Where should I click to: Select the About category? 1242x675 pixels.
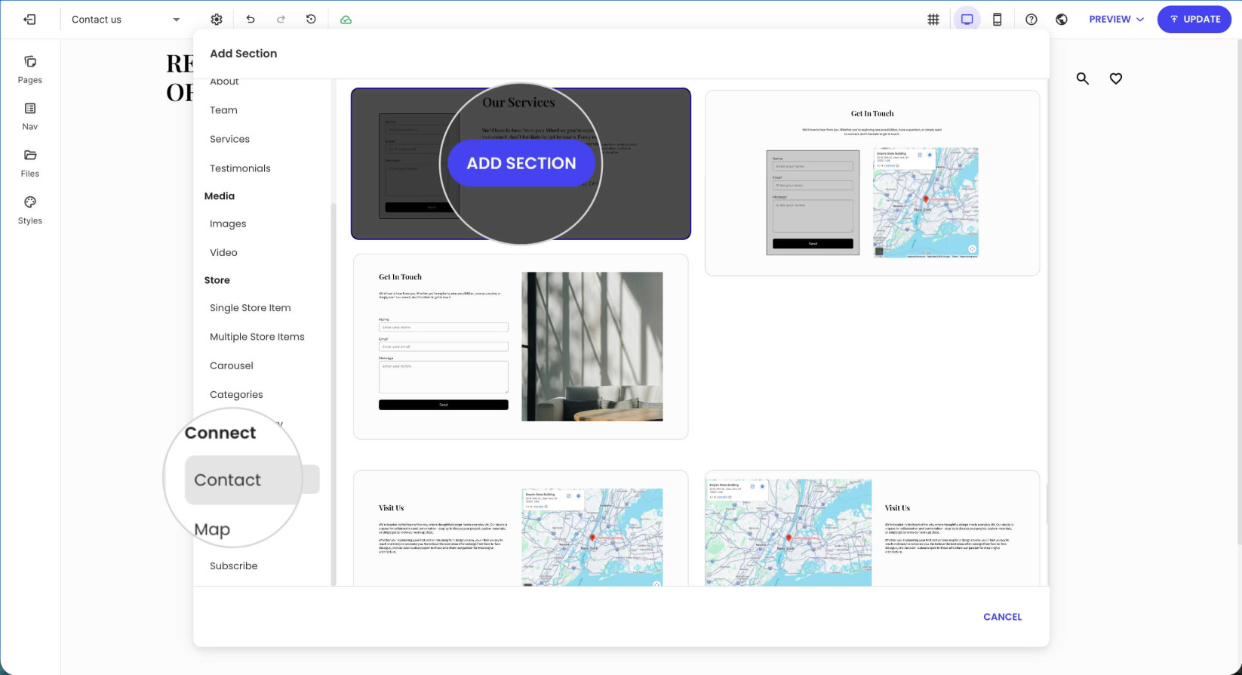point(224,82)
